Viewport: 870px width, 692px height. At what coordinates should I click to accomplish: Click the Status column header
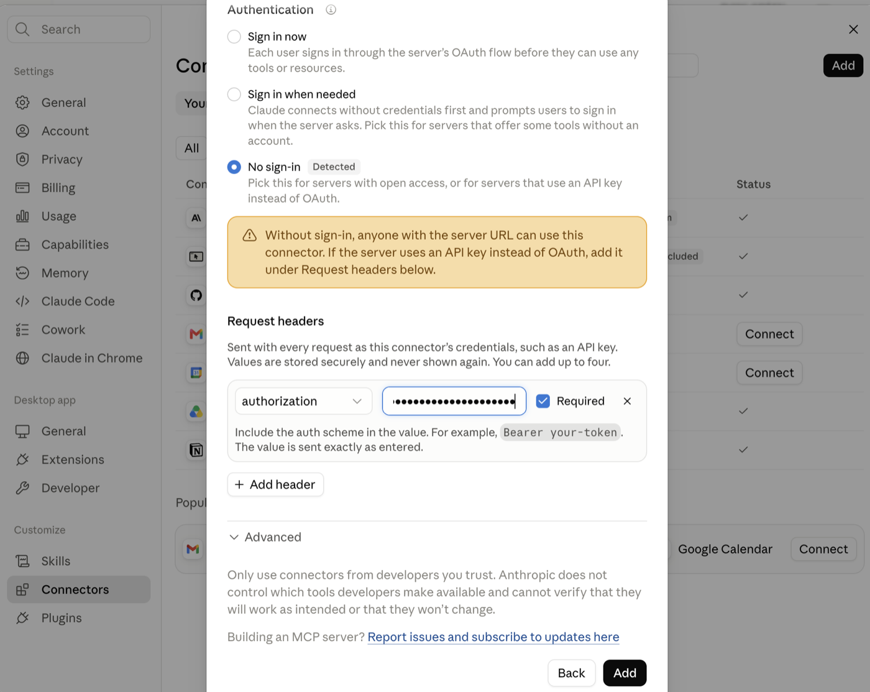pyautogui.click(x=753, y=184)
